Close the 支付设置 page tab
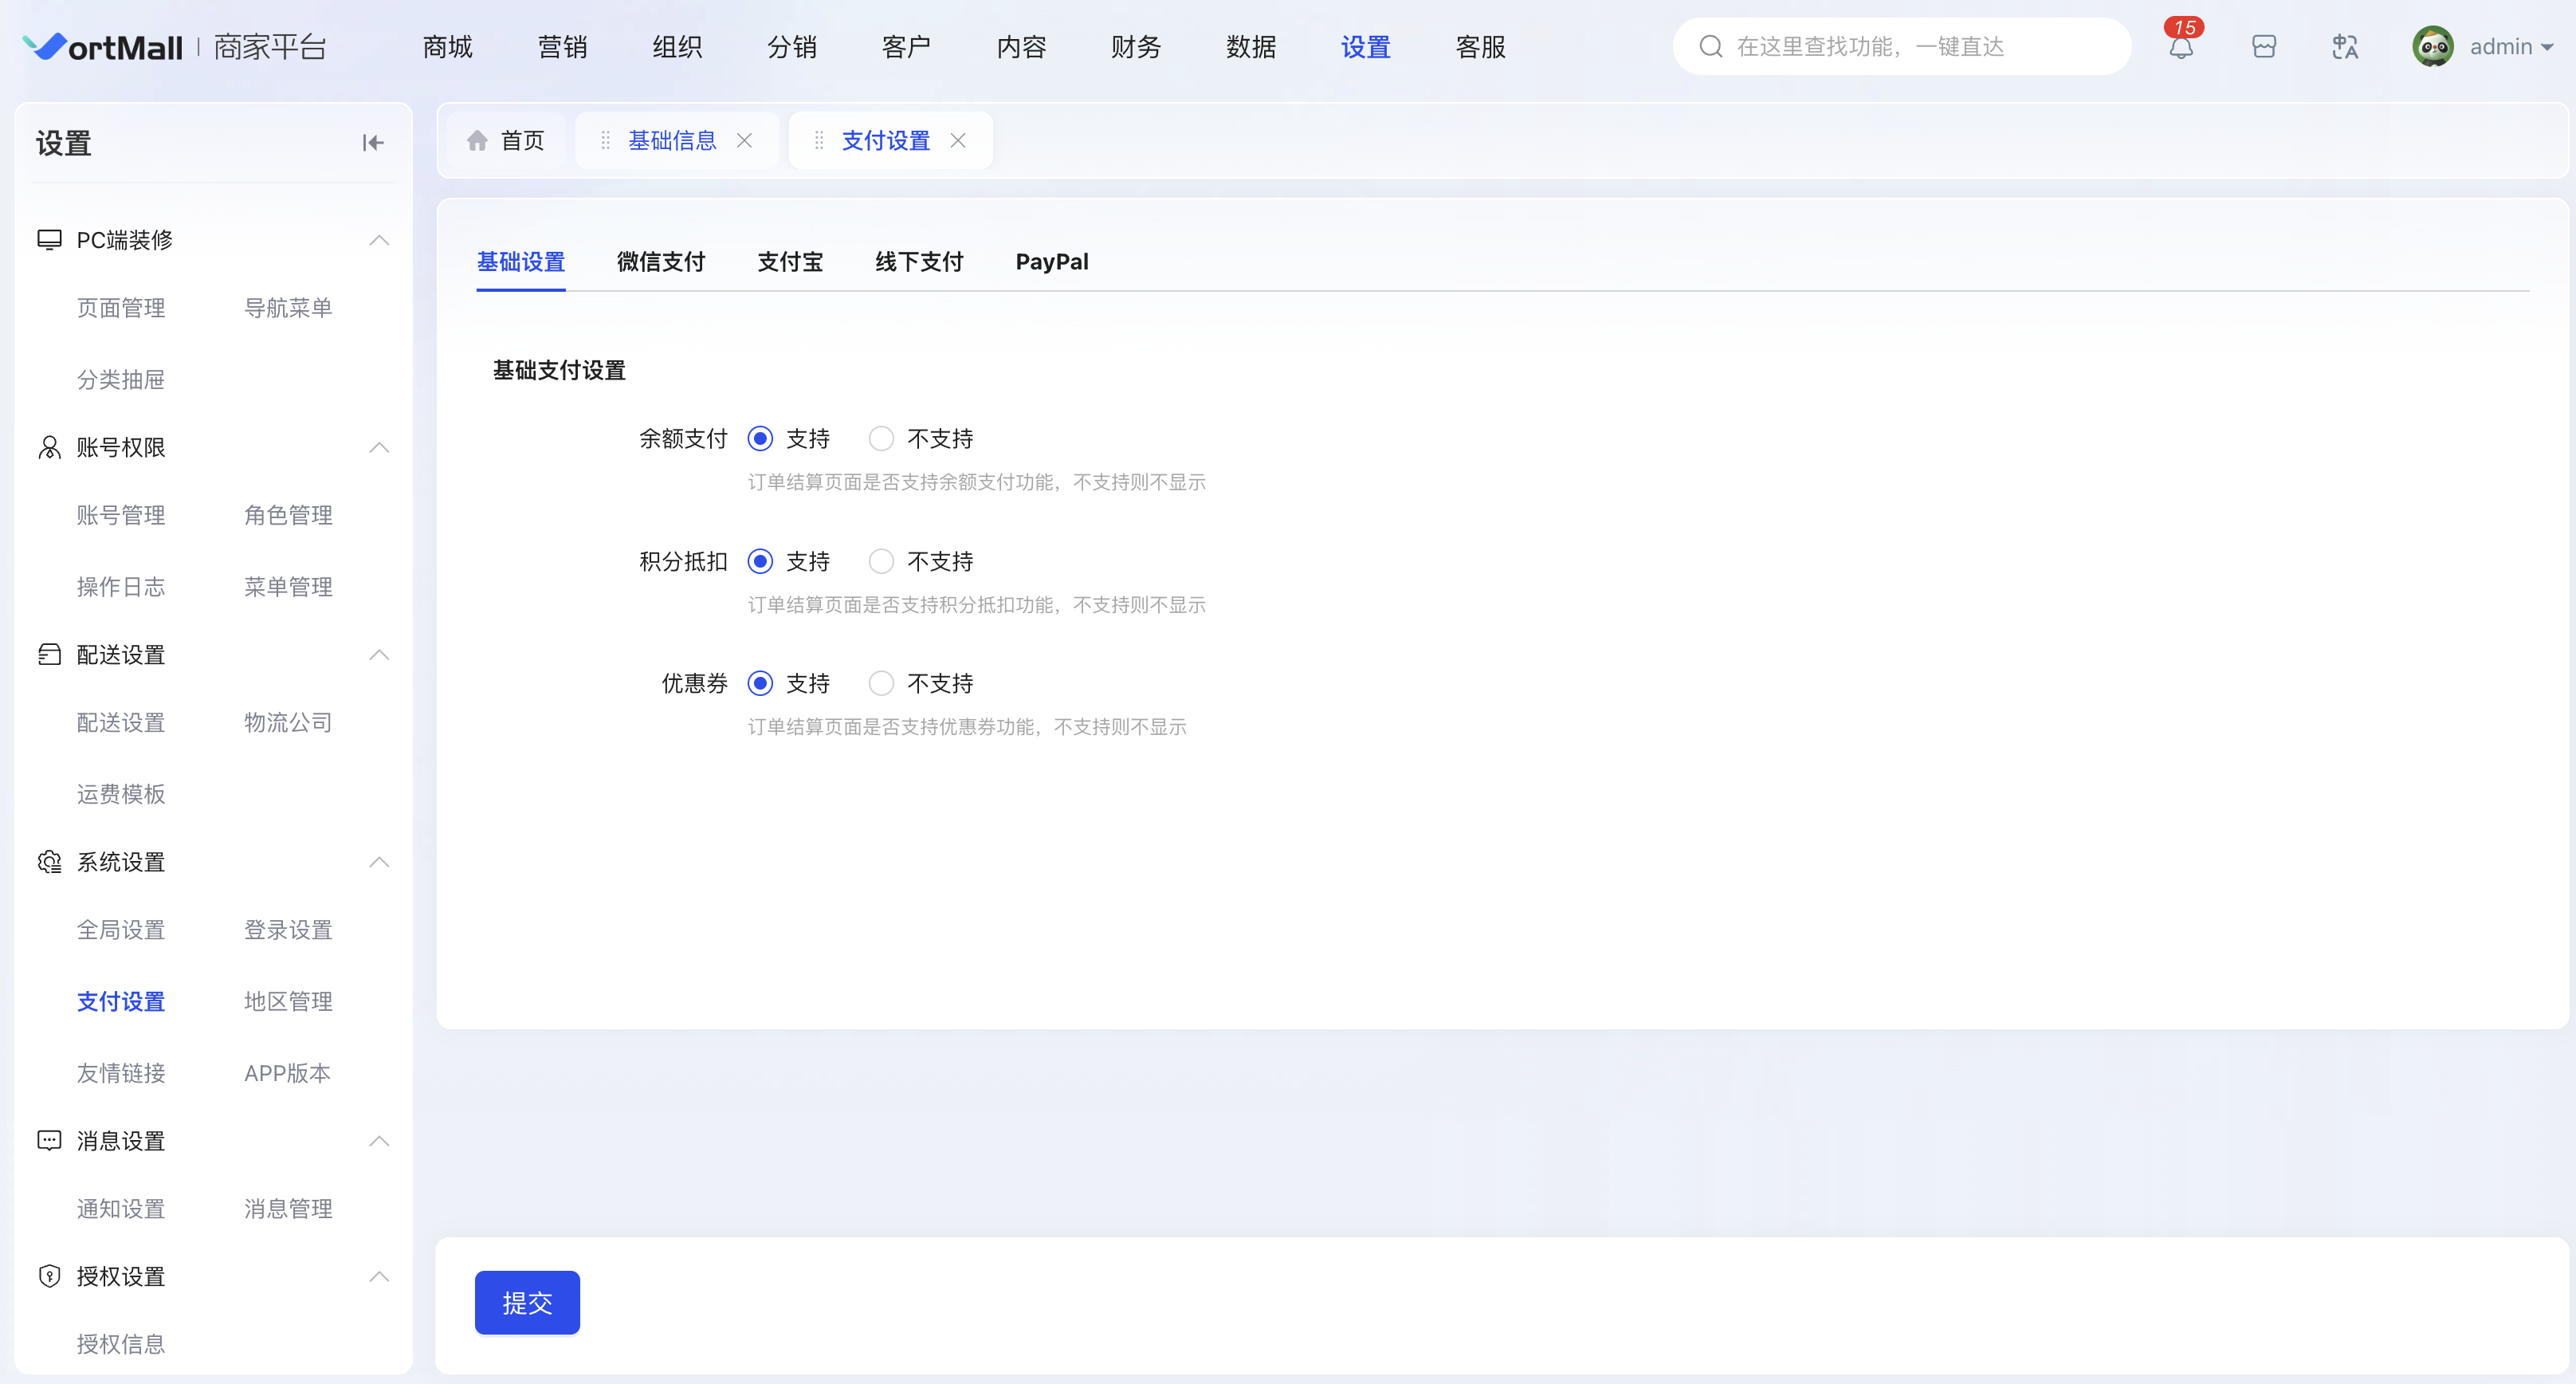Image resolution: width=2576 pixels, height=1384 pixels. point(958,141)
